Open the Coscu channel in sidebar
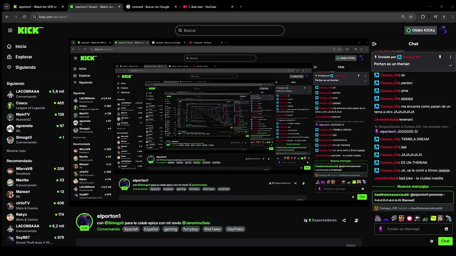 [35, 105]
